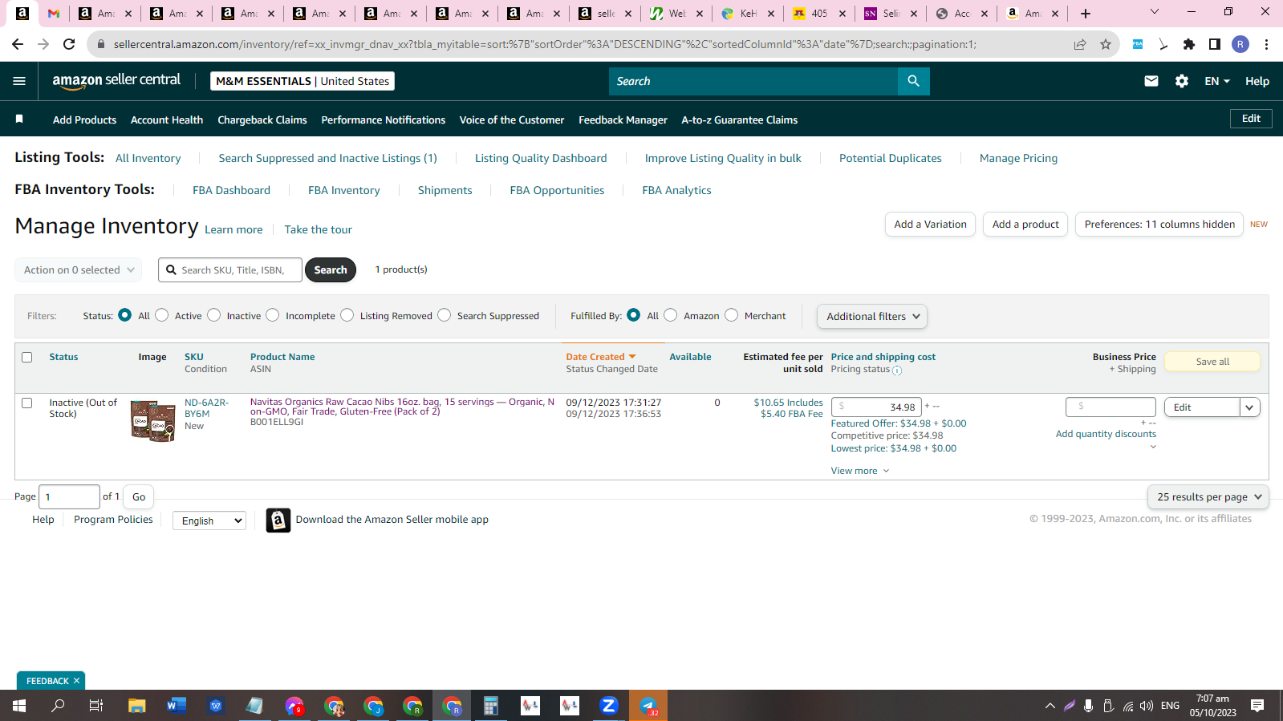Click the black Search button for inventory

click(331, 270)
